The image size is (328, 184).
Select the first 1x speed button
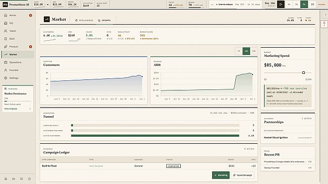tap(289, 5)
